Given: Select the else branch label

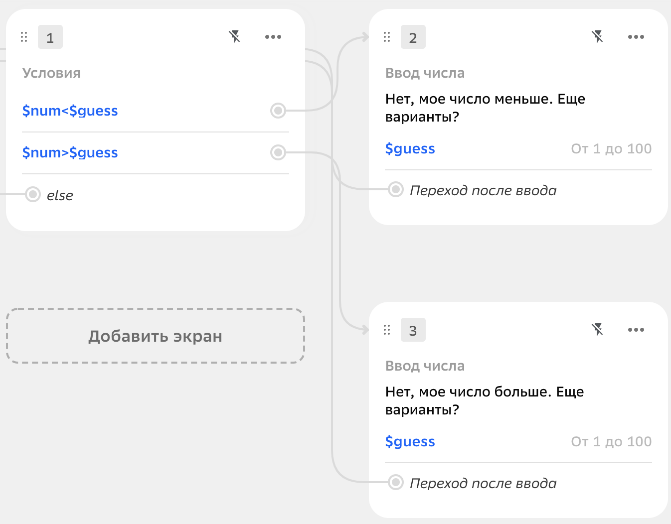Looking at the screenshot, I should coord(60,195).
